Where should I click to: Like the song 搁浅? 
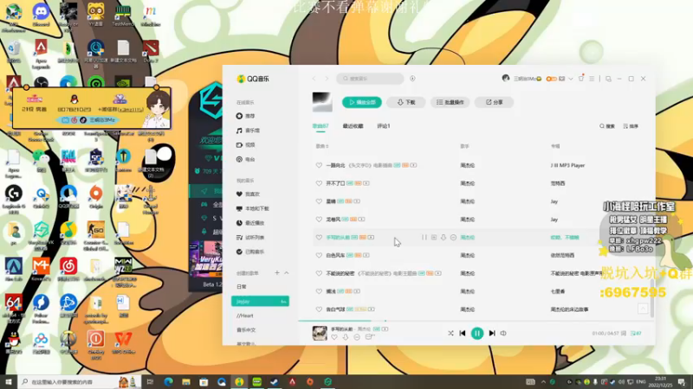tap(319, 291)
